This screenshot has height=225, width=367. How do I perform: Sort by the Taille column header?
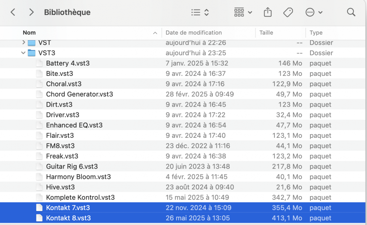[x=266, y=33]
